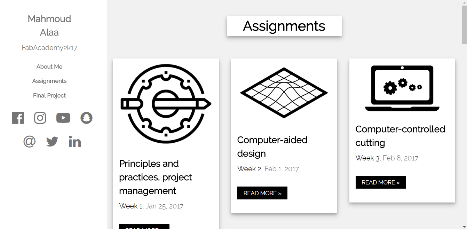Click the gear and pencil illustration
Viewport: 467px width, 229px height.
[166, 104]
